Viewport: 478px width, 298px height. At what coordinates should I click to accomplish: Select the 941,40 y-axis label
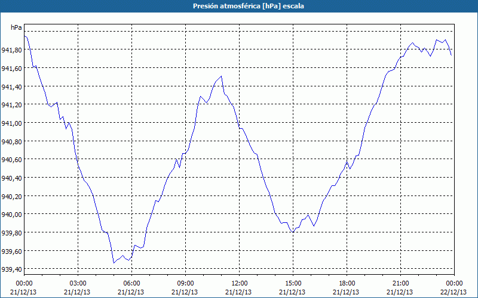tap(11, 87)
